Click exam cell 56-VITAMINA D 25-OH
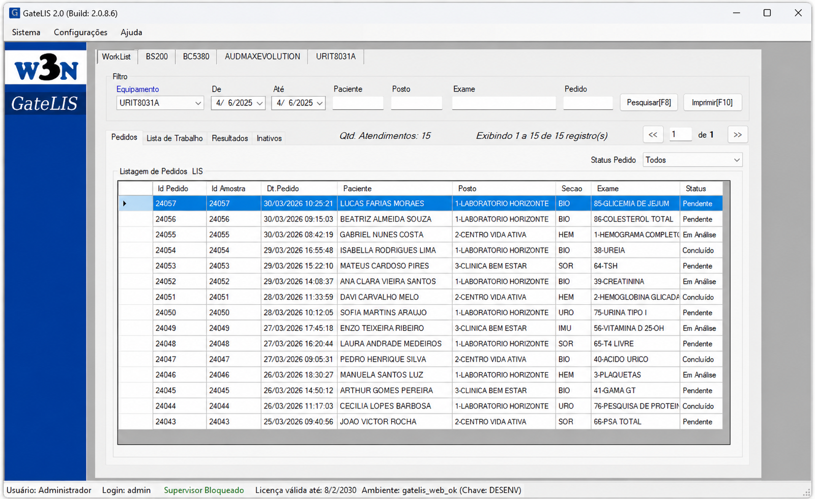815x499 pixels. point(635,328)
